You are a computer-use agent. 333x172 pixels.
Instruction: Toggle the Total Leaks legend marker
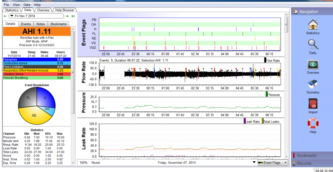tap(263, 121)
